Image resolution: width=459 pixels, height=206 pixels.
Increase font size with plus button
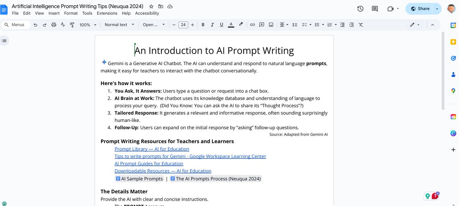click(x=192, y=25)
